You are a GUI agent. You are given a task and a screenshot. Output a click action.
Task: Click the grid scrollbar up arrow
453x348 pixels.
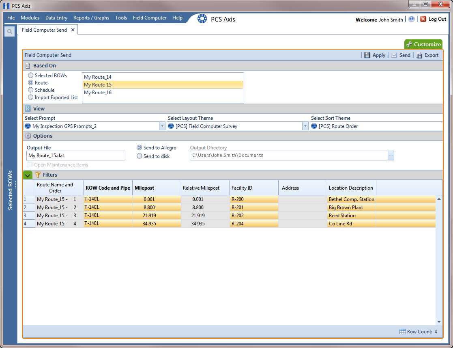(x=439, y=199)
